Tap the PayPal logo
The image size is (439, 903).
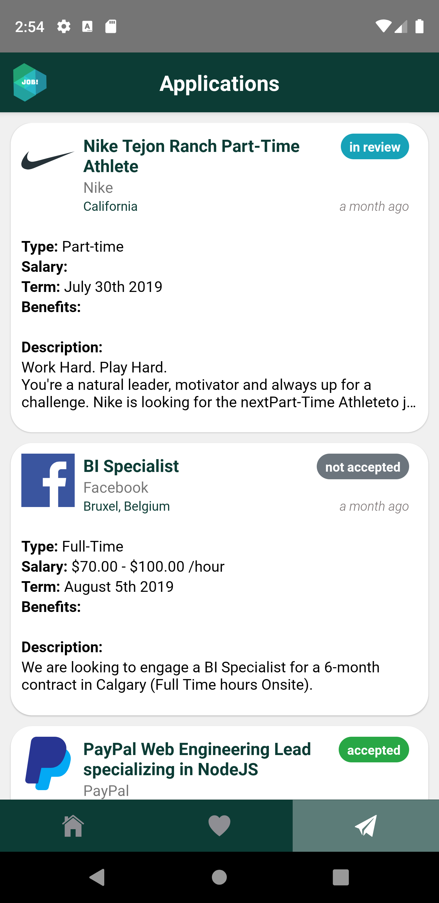point(48,763)
